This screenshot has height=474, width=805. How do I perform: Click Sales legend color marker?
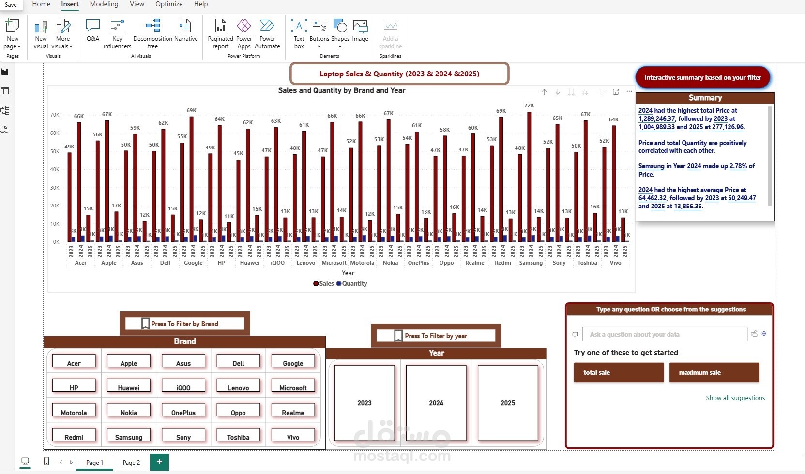316,284
